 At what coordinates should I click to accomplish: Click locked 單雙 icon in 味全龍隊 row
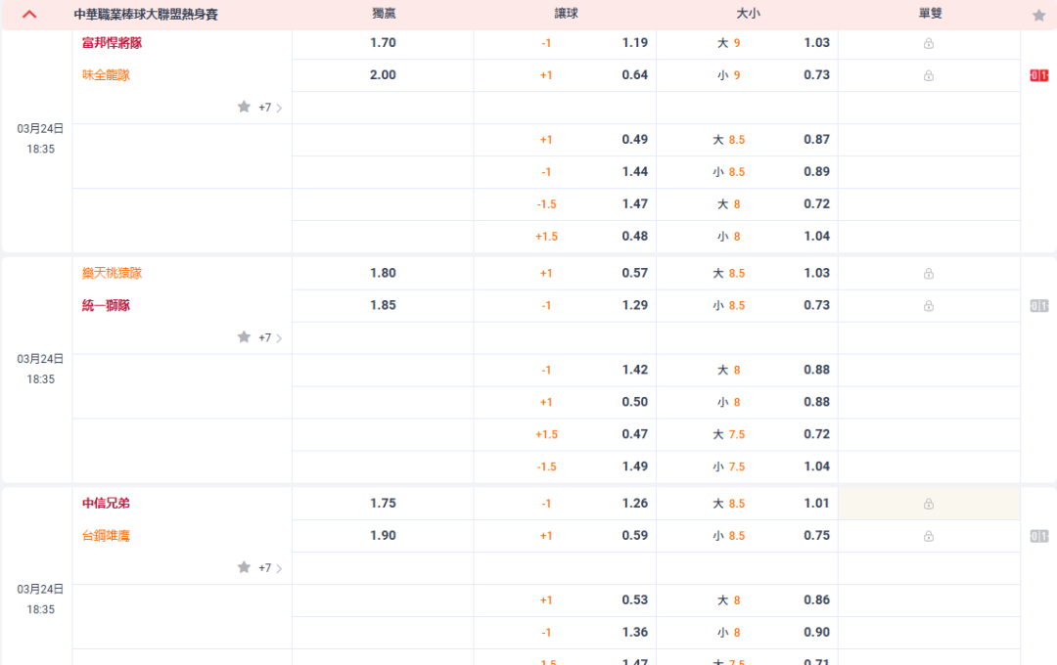(x=929, y=75)
